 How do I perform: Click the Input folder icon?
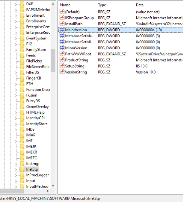[x=22, y=181]
